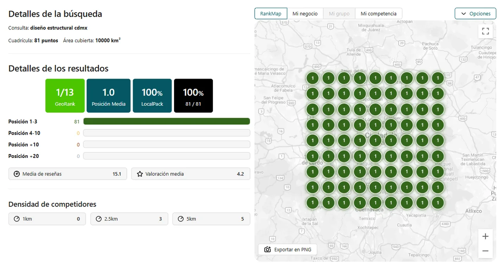
Task: Toggle fullscreen map view icon
Action: coord(485,31)
